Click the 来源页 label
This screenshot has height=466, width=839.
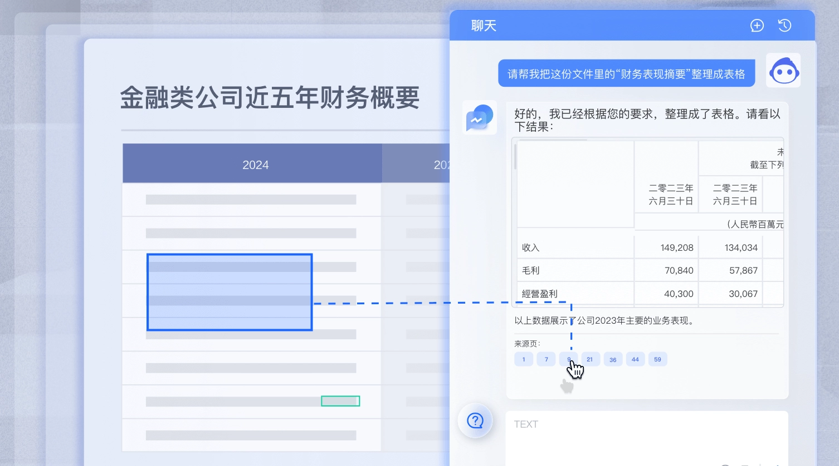click(527, 344)
